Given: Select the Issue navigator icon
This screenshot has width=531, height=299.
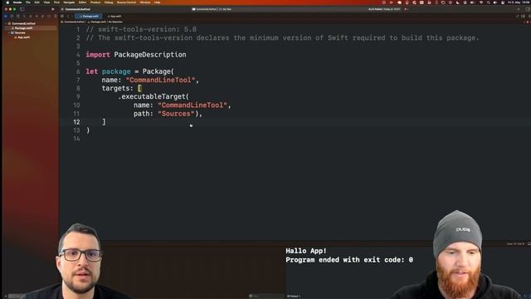Looking at the screenshot, I should (x=30, y=16).
